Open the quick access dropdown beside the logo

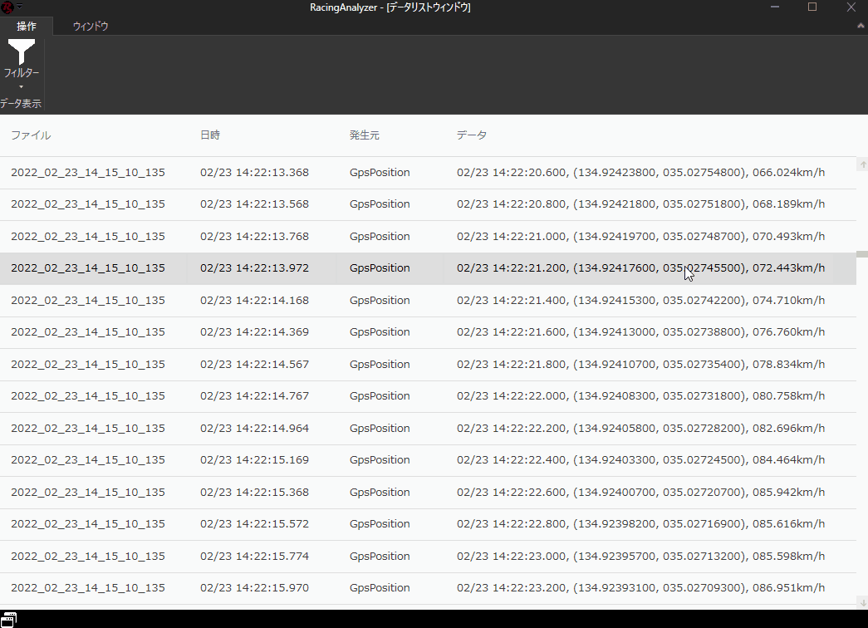[x=19, y=7]
